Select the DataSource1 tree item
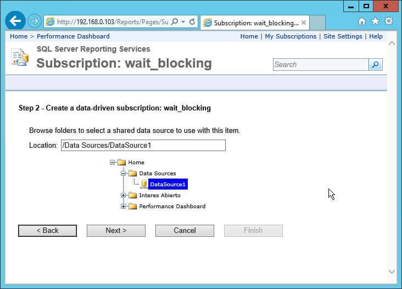402x289 pixels. (168, 185)
